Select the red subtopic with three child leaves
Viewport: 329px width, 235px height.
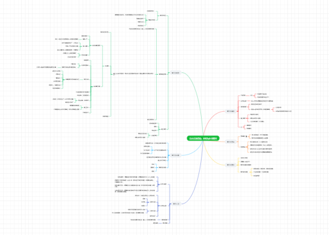[x=243, y=118]
